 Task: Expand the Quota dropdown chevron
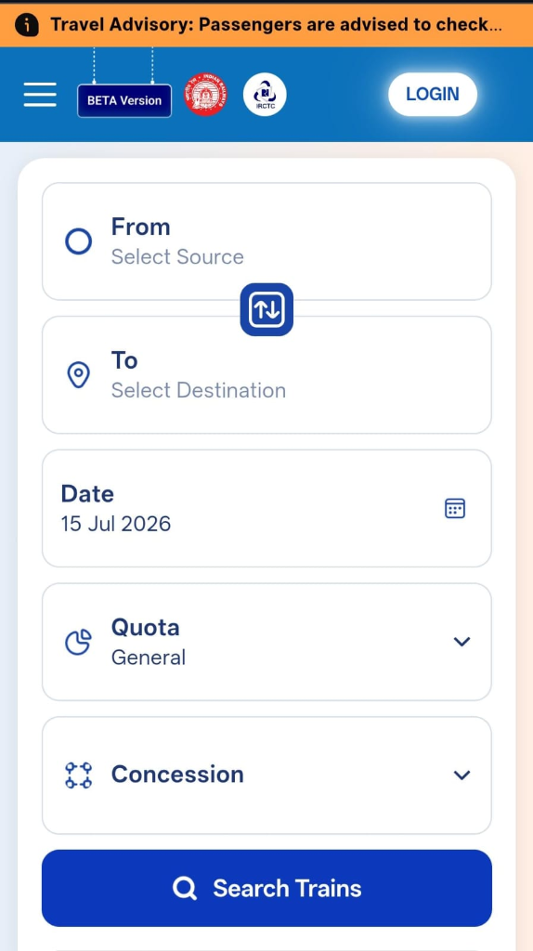462,642
